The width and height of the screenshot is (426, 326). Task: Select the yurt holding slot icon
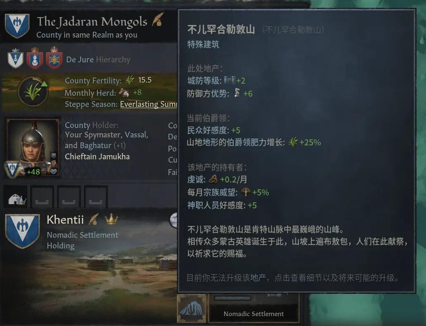click(16, 196)
